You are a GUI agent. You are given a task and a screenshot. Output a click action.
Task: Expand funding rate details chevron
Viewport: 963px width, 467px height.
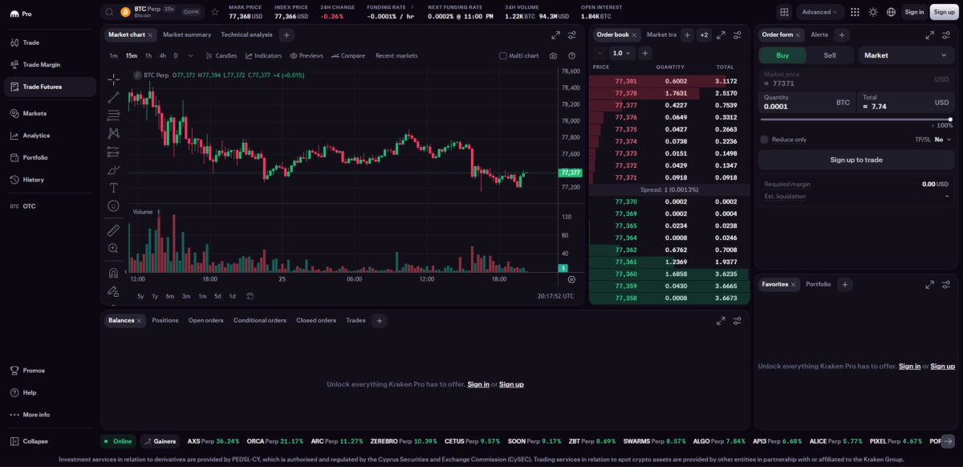pyautogui.click(x=412, y=7)
